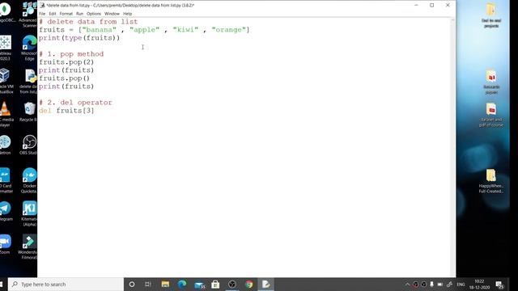Image resolution: width=518 pixels, height=291 pixels.
Task: Open File Explorer from the taskbar
Action: [165, 284]
